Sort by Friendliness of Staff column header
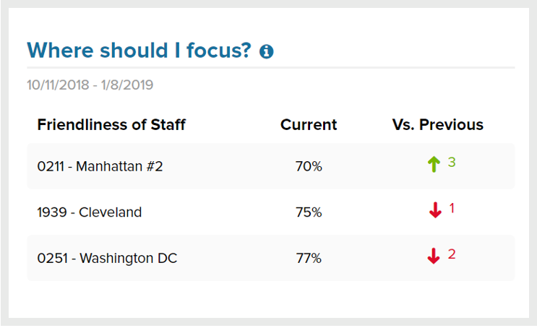Screen dimensions: 537x328 click(x=111, y=124)
